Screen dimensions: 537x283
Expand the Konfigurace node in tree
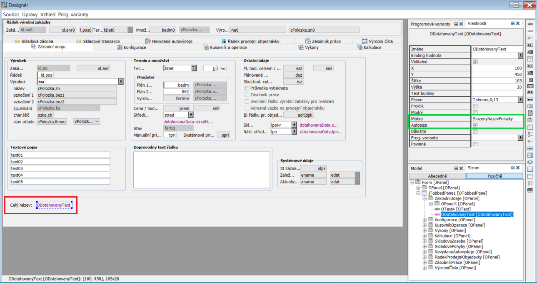click(425, 220)
